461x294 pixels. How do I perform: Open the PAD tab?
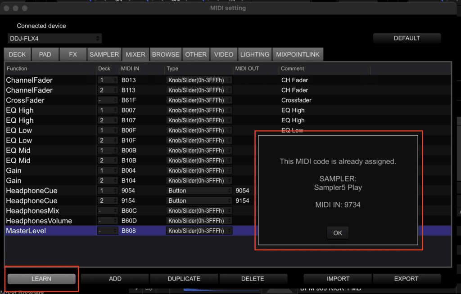(x=45, y=54)
